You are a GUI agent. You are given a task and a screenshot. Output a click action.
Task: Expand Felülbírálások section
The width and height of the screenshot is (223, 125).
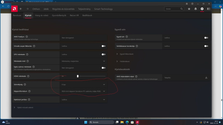tap(123, 61)
